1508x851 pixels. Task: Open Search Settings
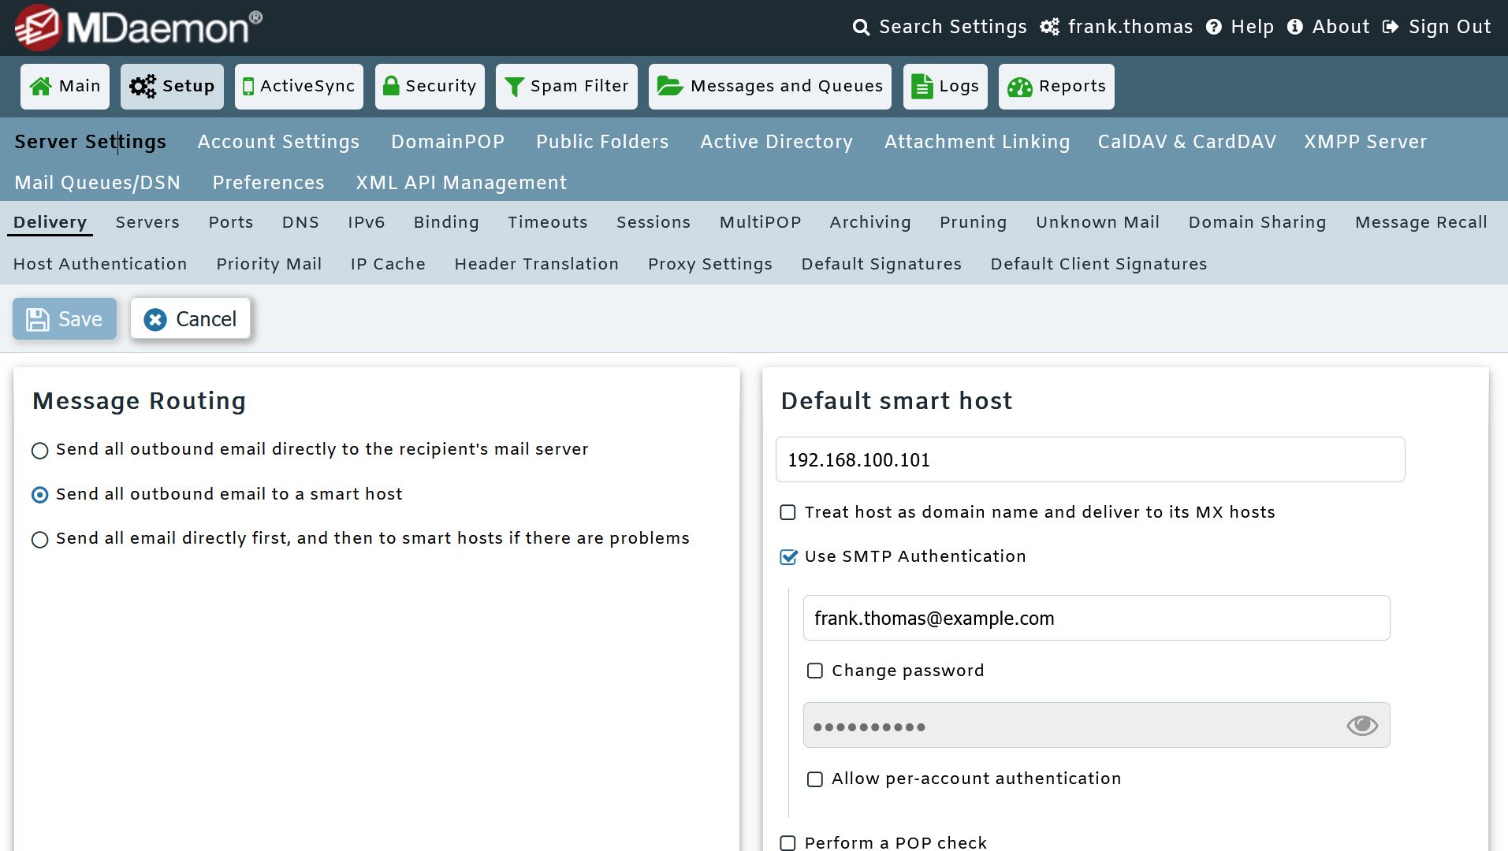click(940, 27)
